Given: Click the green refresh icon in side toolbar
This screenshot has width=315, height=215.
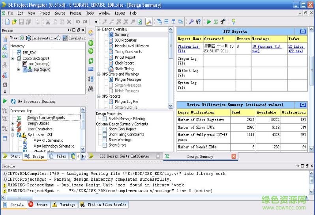Looking at the screenshot, I should pyautogui.click(x=91, y=60).
